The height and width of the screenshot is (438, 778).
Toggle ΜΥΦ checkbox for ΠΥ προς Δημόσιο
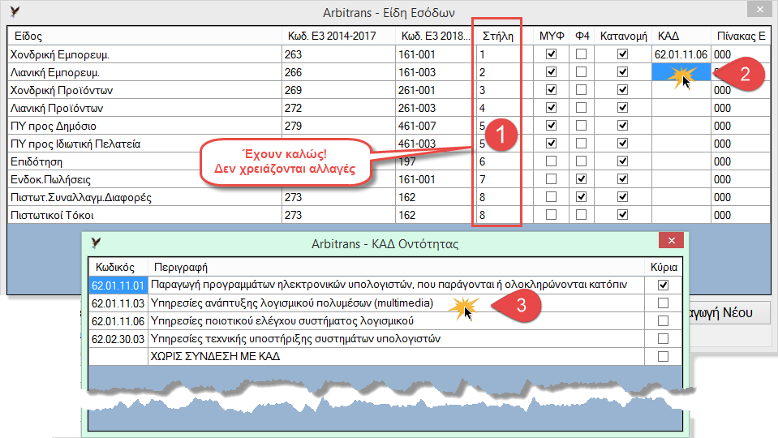click(x=551, y=126)
